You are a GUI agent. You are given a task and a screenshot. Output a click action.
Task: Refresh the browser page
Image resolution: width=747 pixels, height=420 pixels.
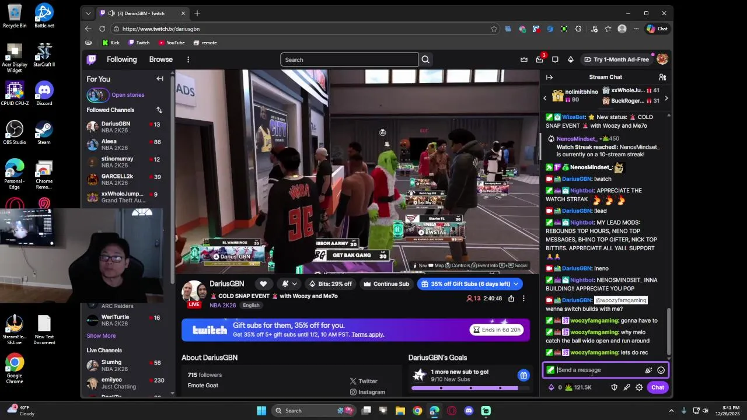click(102, 29)
